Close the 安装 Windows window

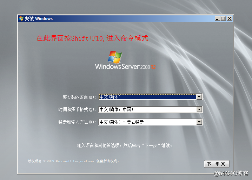click(x=230, y=19)
